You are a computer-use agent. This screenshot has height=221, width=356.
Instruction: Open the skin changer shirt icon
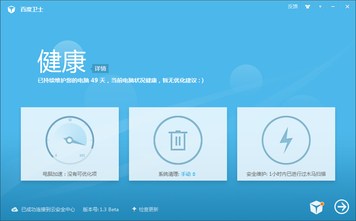[308, 7]
